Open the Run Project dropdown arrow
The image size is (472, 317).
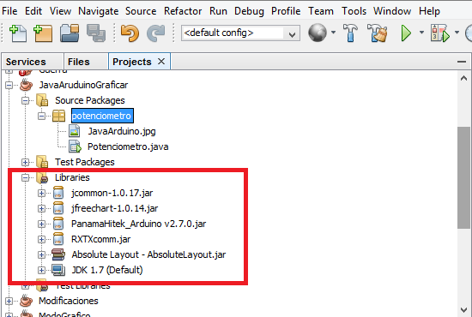click(421, 33)
